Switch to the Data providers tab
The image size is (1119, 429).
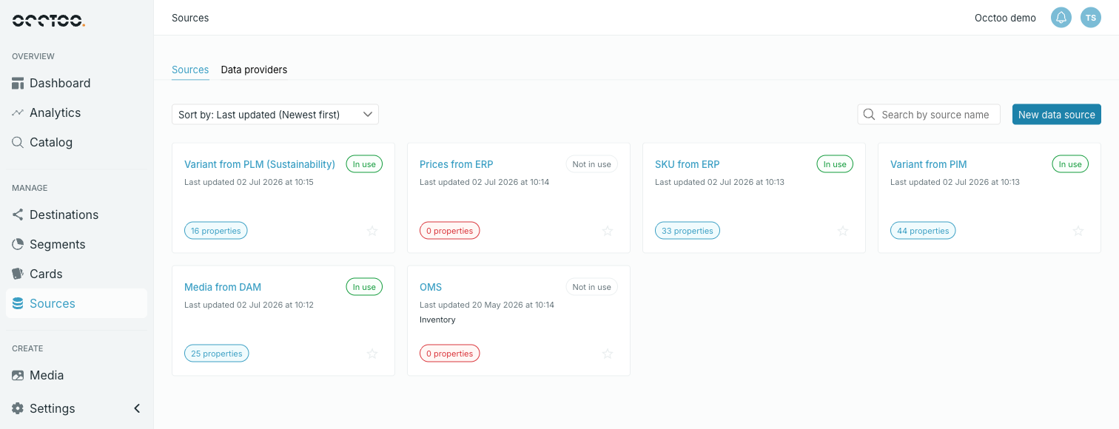click(x=254, y=70)
